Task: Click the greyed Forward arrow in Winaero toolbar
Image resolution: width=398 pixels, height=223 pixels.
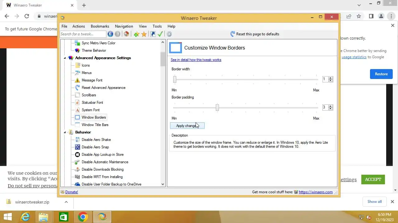Action: [118, 34]
